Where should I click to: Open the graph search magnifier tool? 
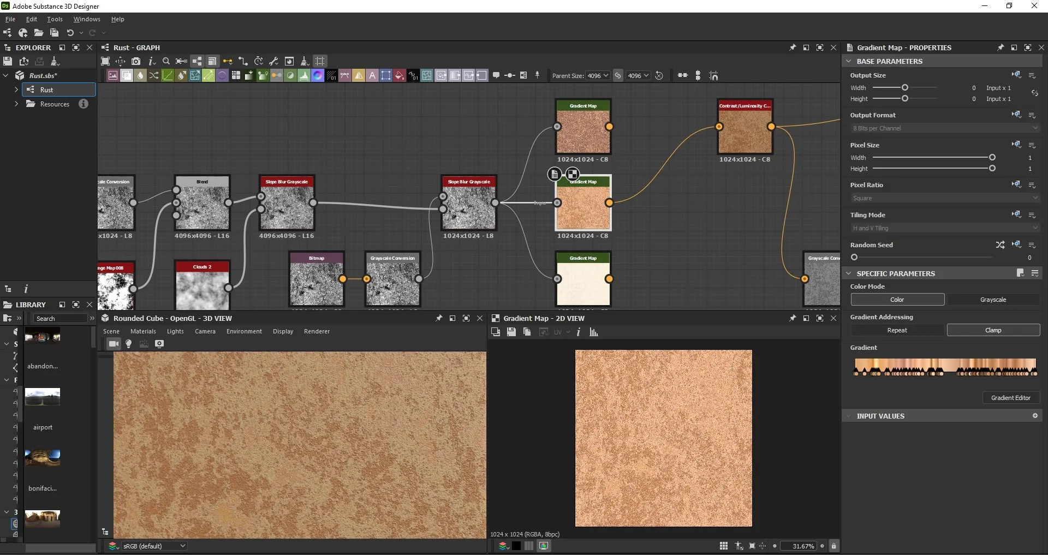click(166, 61)
